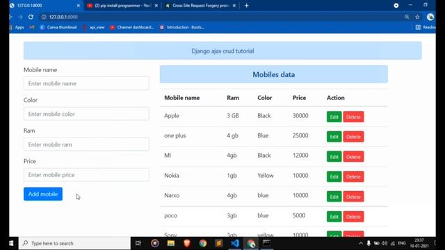This screenshot has height=250, width=445.
Task: Edit the one plus row
Action: coord(334,137)
